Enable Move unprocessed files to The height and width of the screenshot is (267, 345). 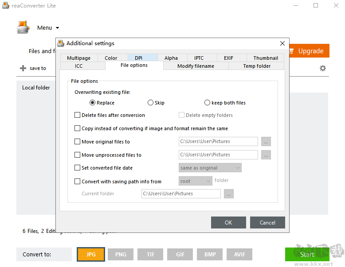point(77,155)
